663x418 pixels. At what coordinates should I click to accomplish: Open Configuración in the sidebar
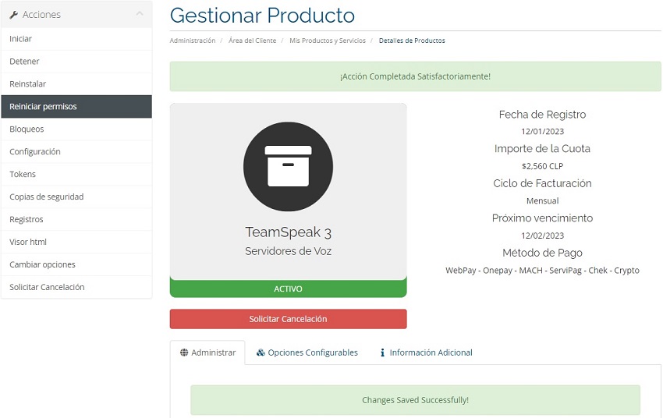pos(35,152)
